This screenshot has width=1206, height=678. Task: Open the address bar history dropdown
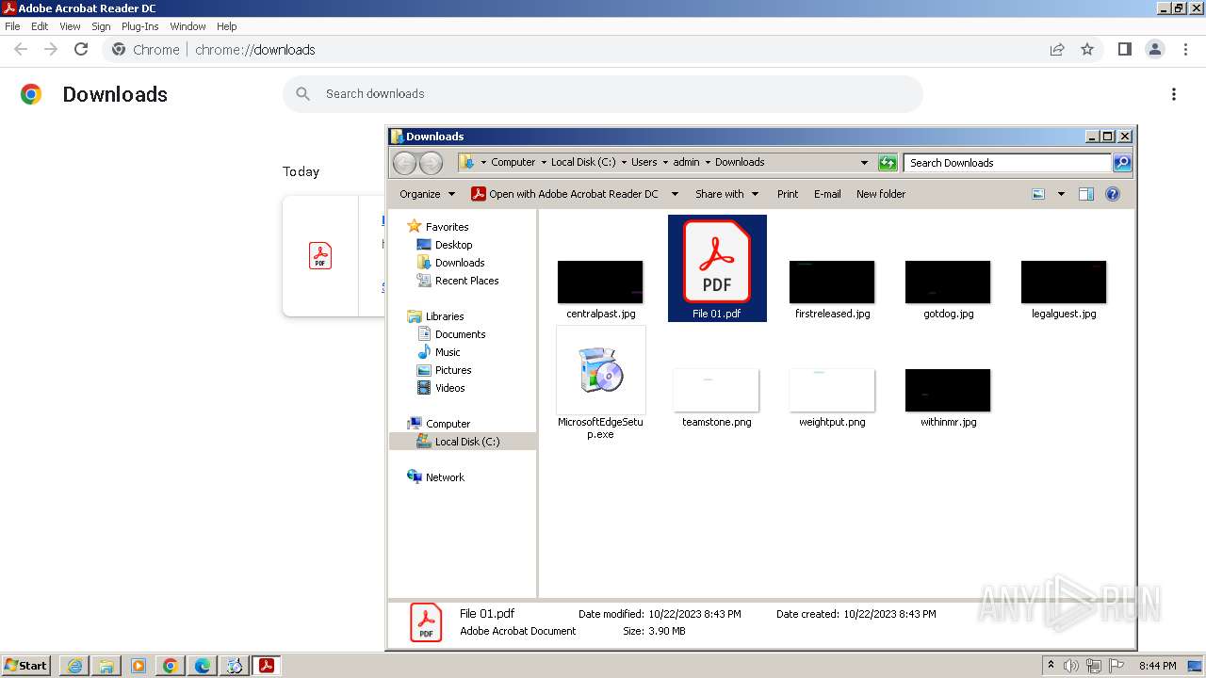[864, 163]
